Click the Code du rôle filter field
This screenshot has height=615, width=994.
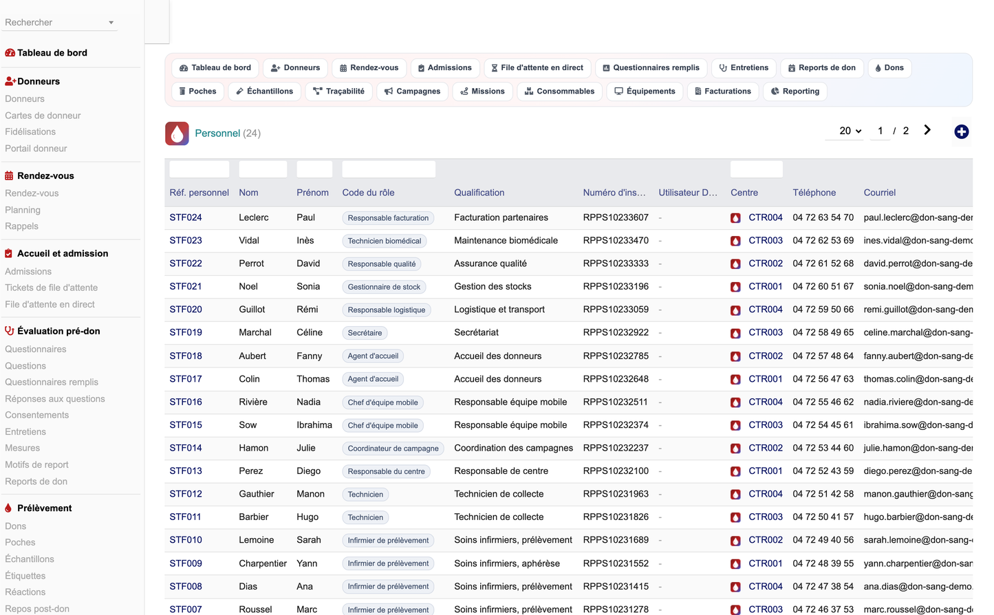click(389, 169)
